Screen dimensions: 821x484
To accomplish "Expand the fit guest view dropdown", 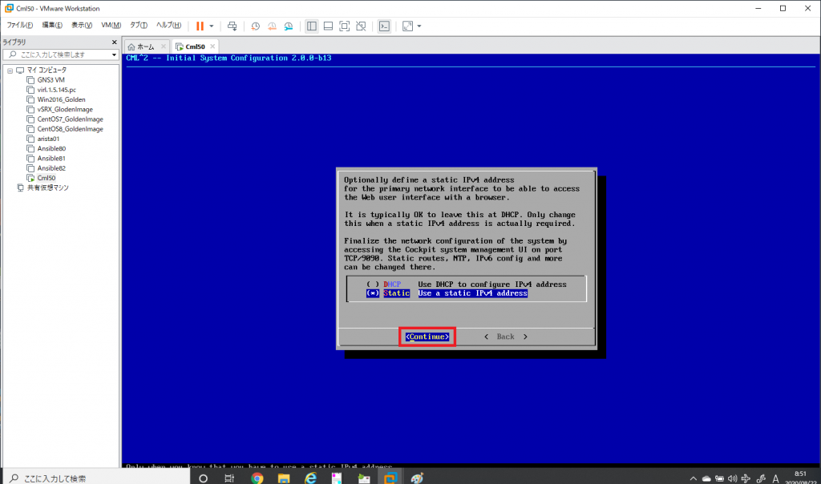I will tap(418, 26).
